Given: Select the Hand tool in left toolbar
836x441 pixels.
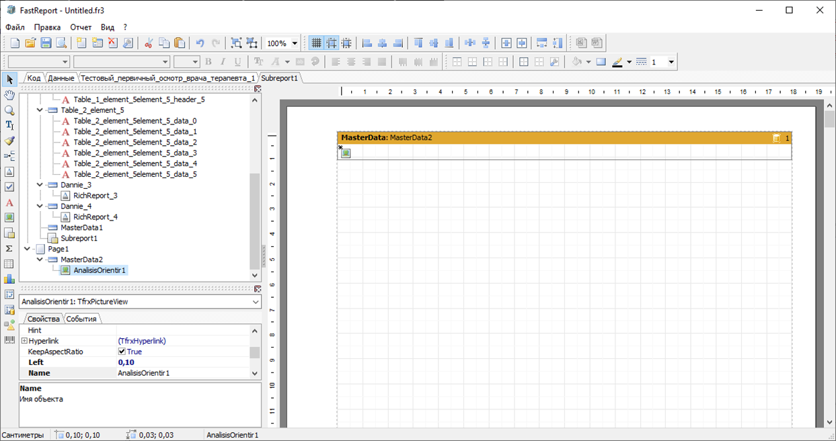Looking at the screenshot, I should (x=9, y=95).
